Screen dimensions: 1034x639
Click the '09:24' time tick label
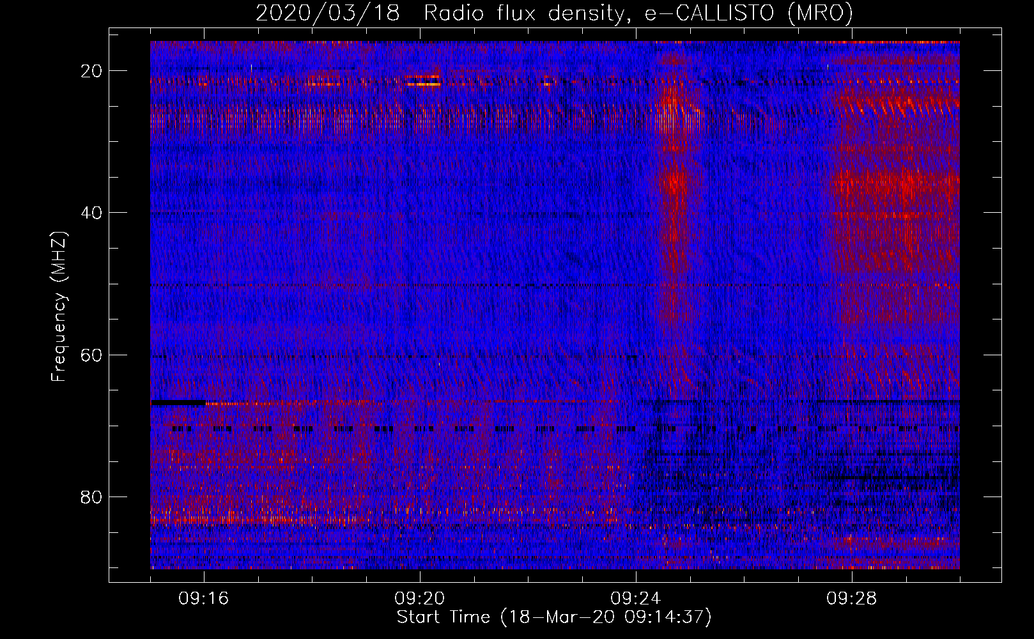(x=636, y=599)
